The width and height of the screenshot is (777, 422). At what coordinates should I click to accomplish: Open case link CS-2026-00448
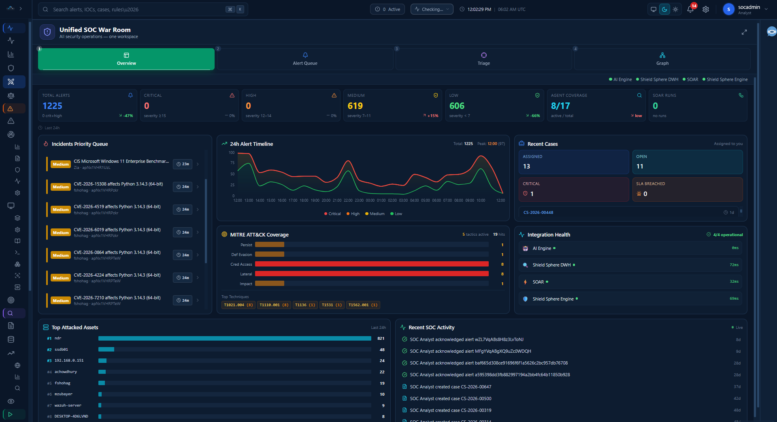pyautogui.click(x=538, y=213)
